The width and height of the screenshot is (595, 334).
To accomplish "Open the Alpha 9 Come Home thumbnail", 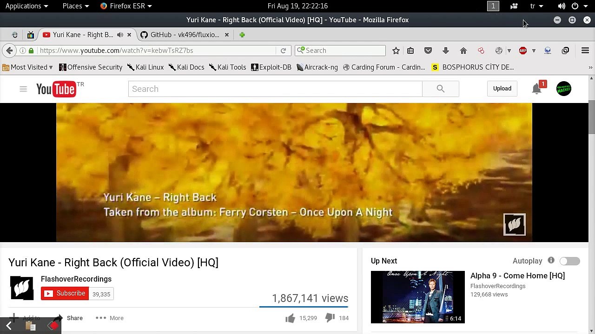I will (x=417, y=297).
